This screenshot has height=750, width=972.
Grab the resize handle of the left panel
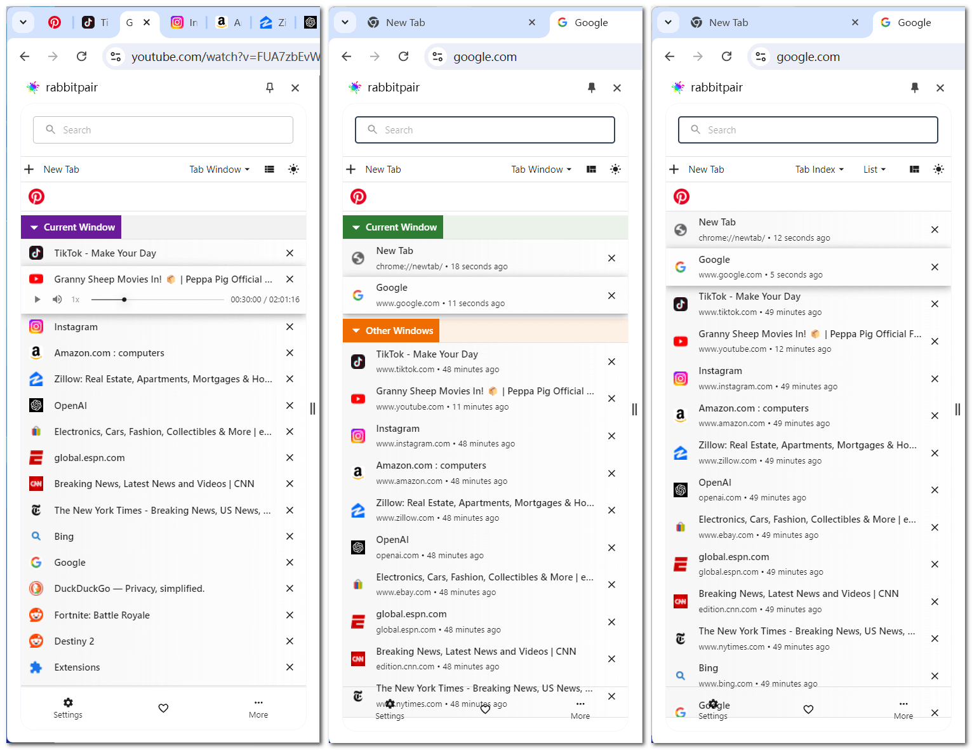[x=312, y=408]
